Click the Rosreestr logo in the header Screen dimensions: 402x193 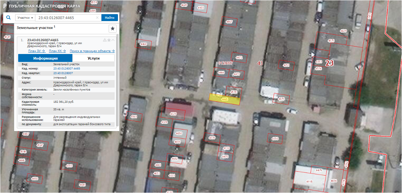pos(4,6)
